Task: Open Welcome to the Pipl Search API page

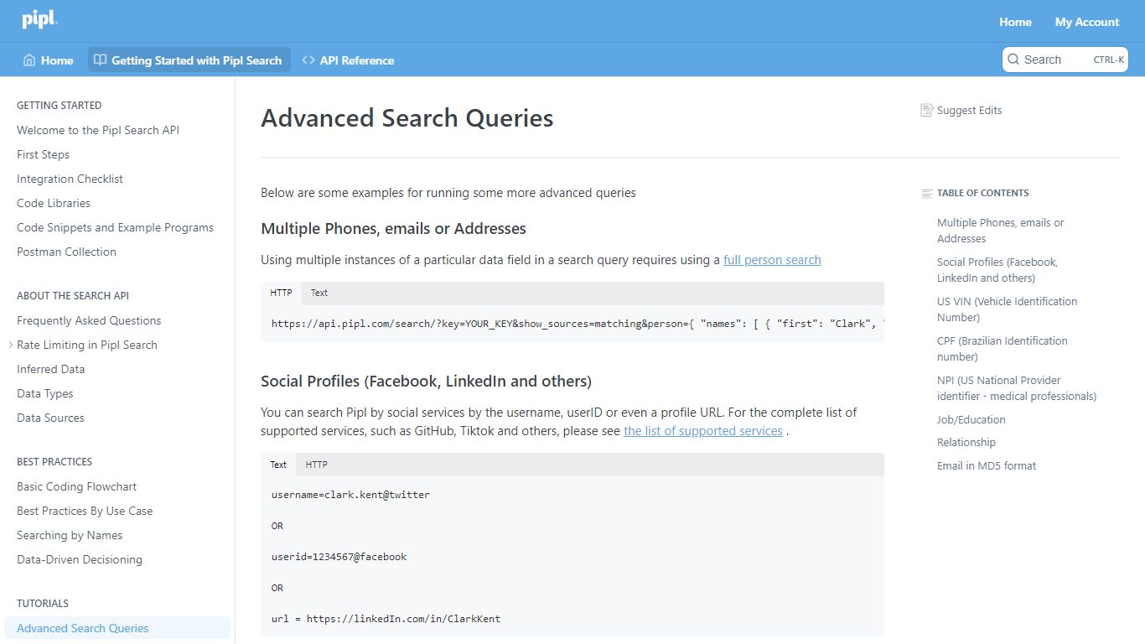Action: [98, 130]
